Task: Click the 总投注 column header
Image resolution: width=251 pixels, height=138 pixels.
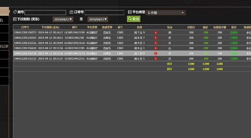Action: point(191,27)
